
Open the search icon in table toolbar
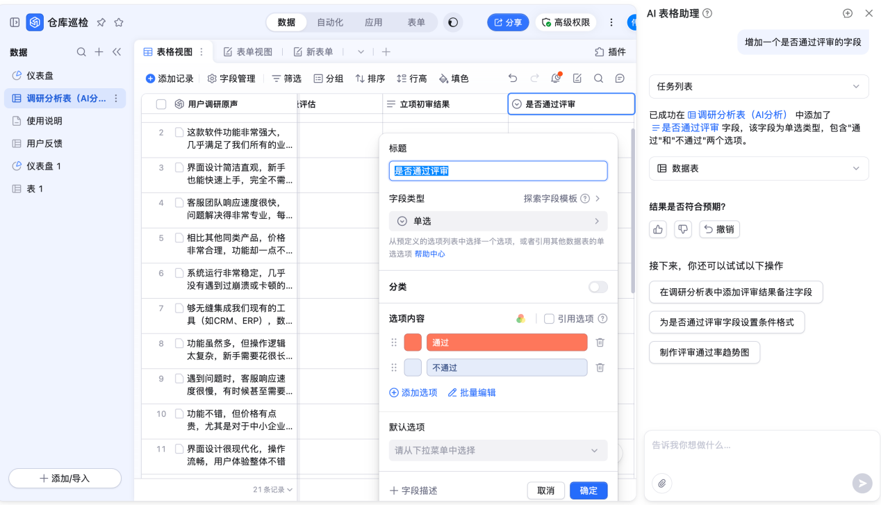pyautogui.click(x=598, y=78)
